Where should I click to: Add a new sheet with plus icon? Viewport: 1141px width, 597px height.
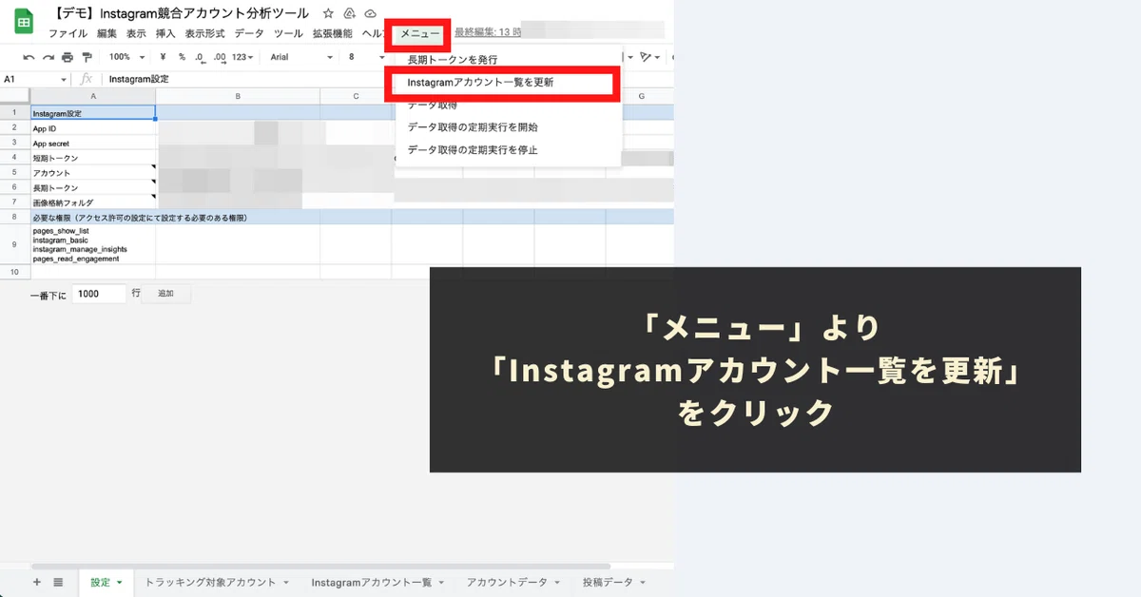pos(37,582)
